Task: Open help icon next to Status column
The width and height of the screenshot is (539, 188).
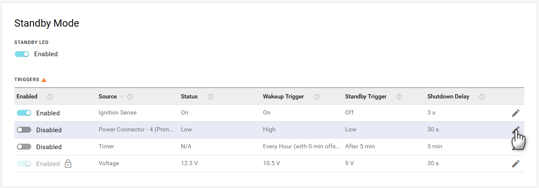Action: pyautogui.click(x=210, y=97)
